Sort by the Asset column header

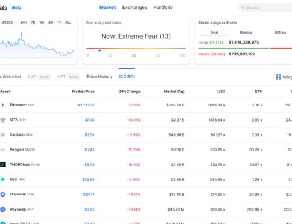click(x=5, y=91)
